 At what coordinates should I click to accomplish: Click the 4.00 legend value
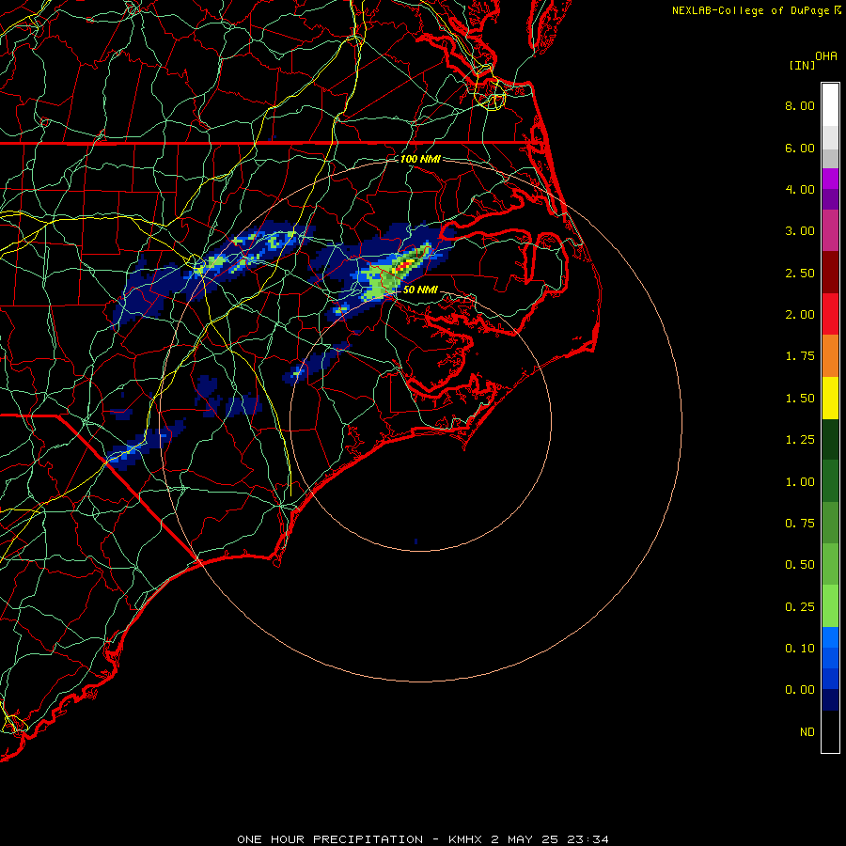(800, 189)
